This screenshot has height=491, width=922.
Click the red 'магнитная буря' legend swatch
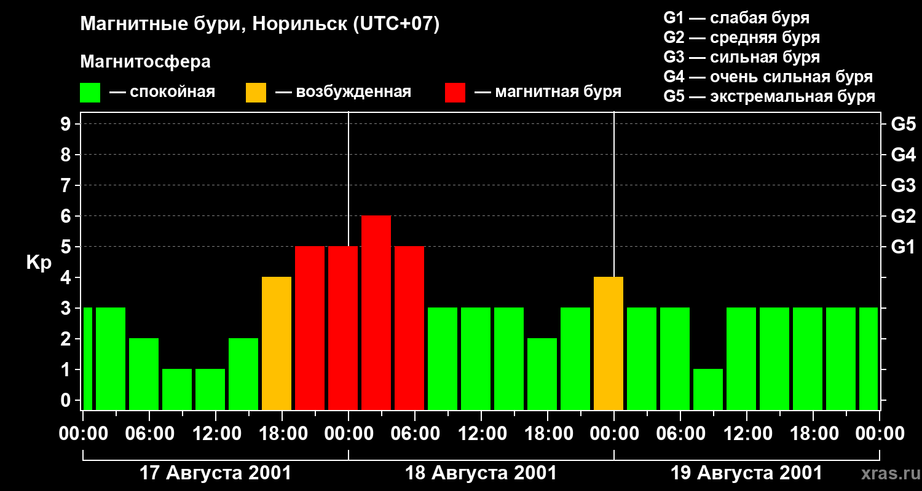tap(455, 93)
